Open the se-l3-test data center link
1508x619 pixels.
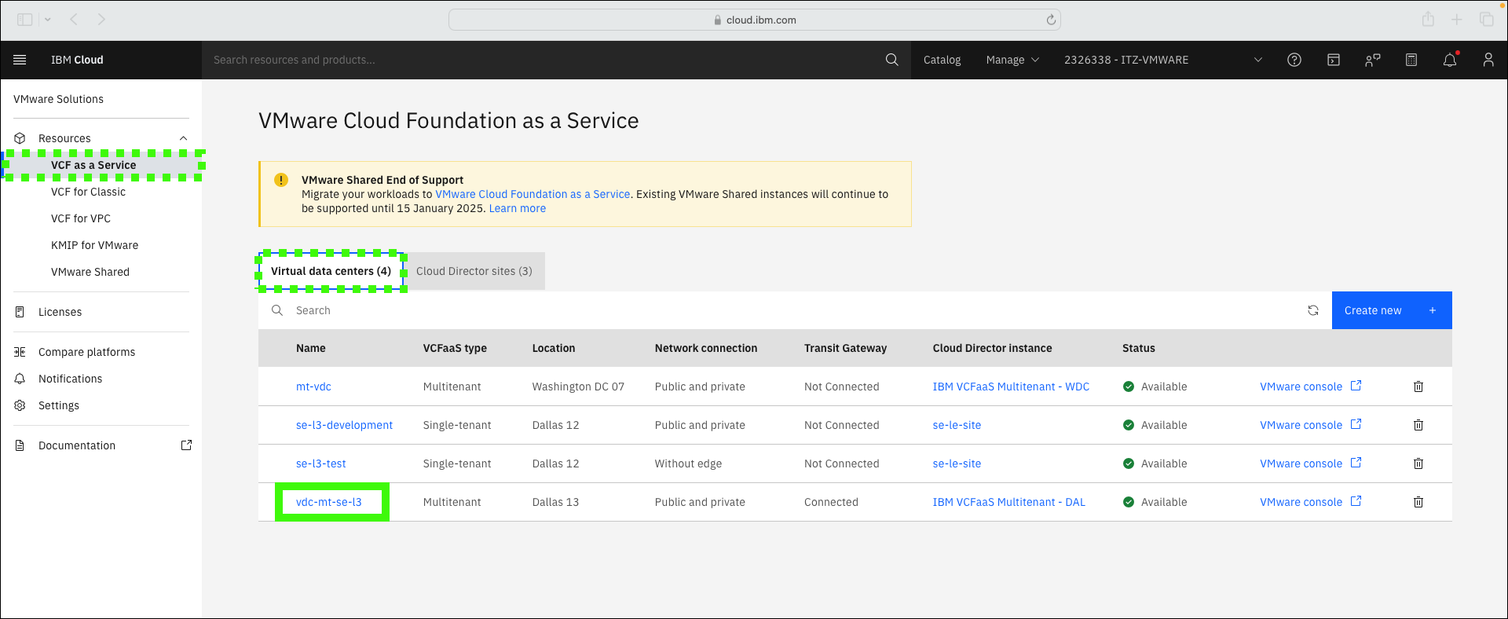[x=320, y=463]
